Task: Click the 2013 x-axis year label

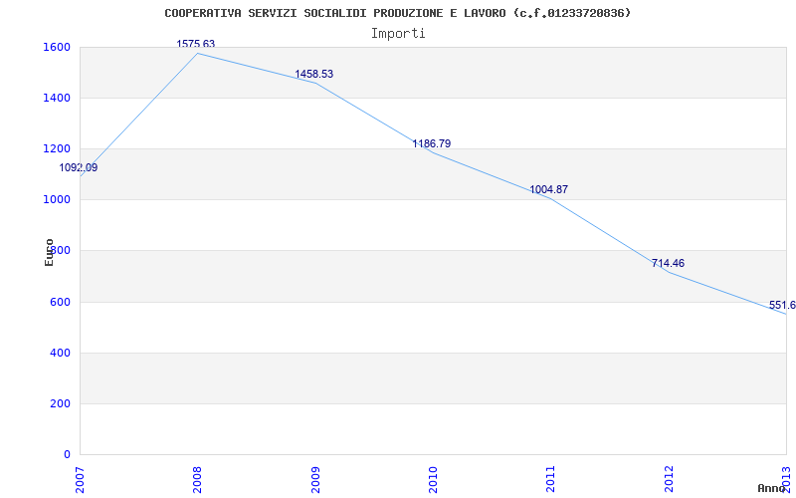Action: tap(786, 480)
